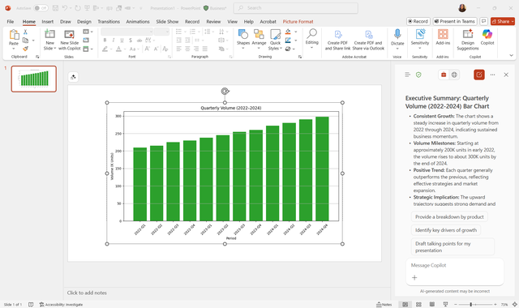Toggle Bold formatting
Screen dimensions: 519x308
(x=105, y=40)
